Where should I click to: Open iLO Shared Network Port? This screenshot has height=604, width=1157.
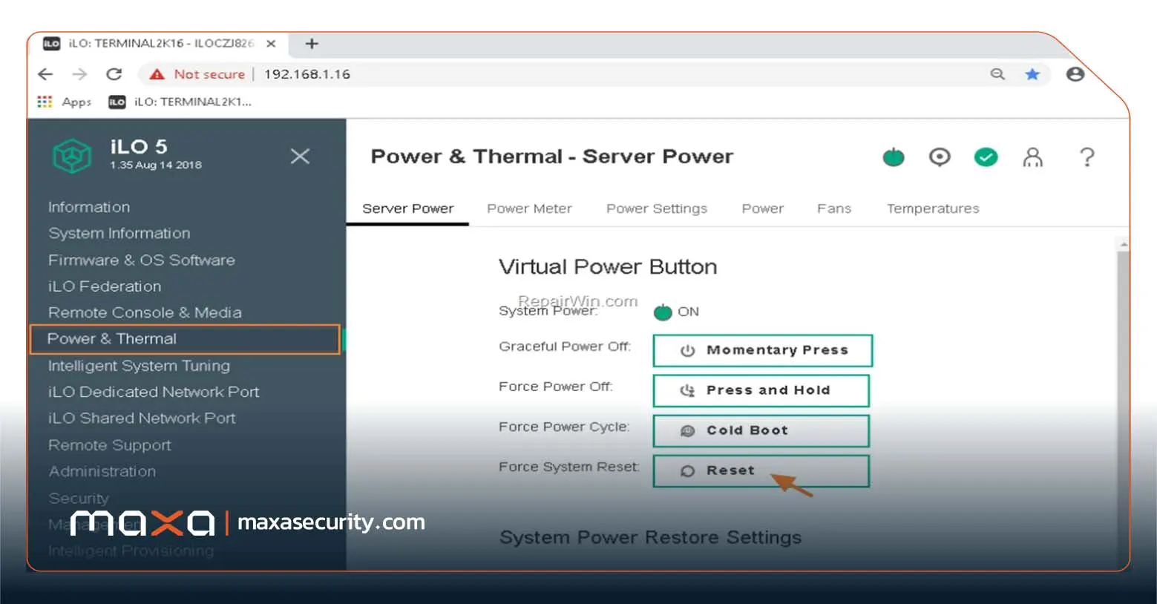(142, 418)
